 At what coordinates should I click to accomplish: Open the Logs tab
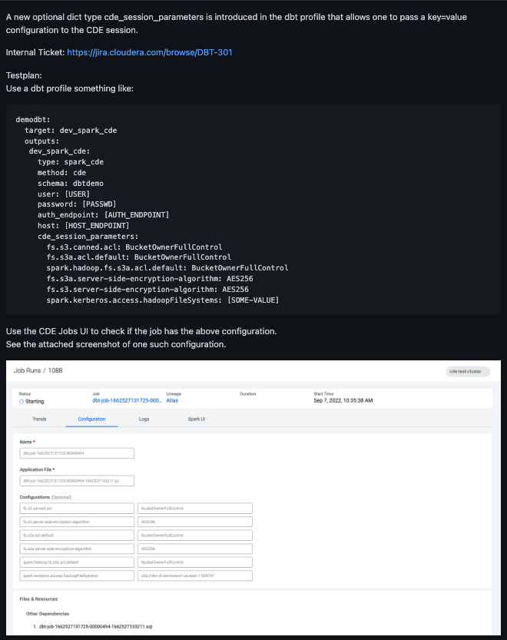click(x=144, y=419)
